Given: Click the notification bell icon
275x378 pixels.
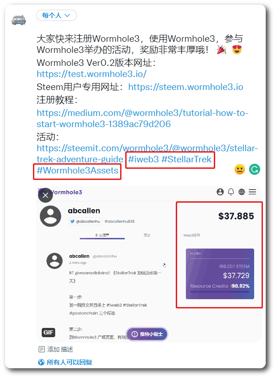Looking at the screenshot, I should point(231,192).
